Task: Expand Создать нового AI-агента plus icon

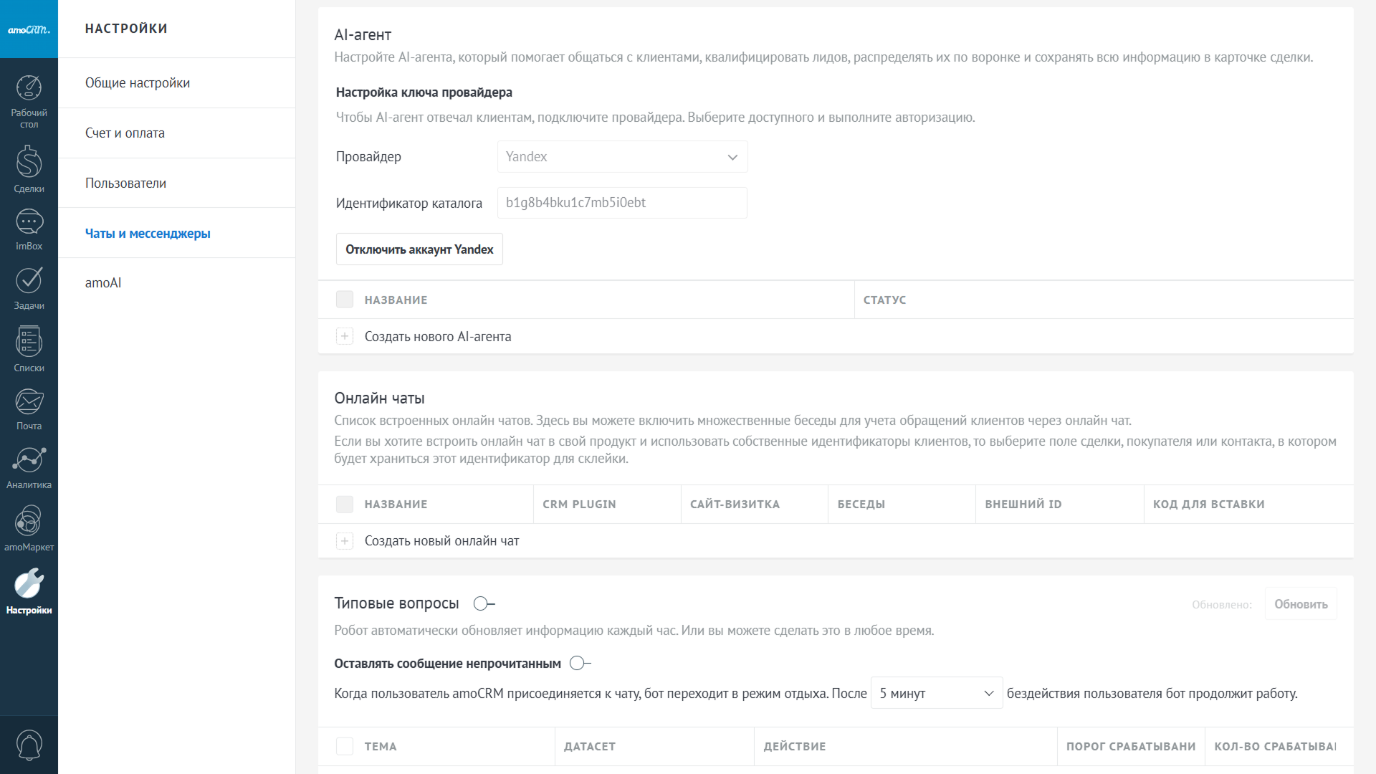Action: coord(345,336)
